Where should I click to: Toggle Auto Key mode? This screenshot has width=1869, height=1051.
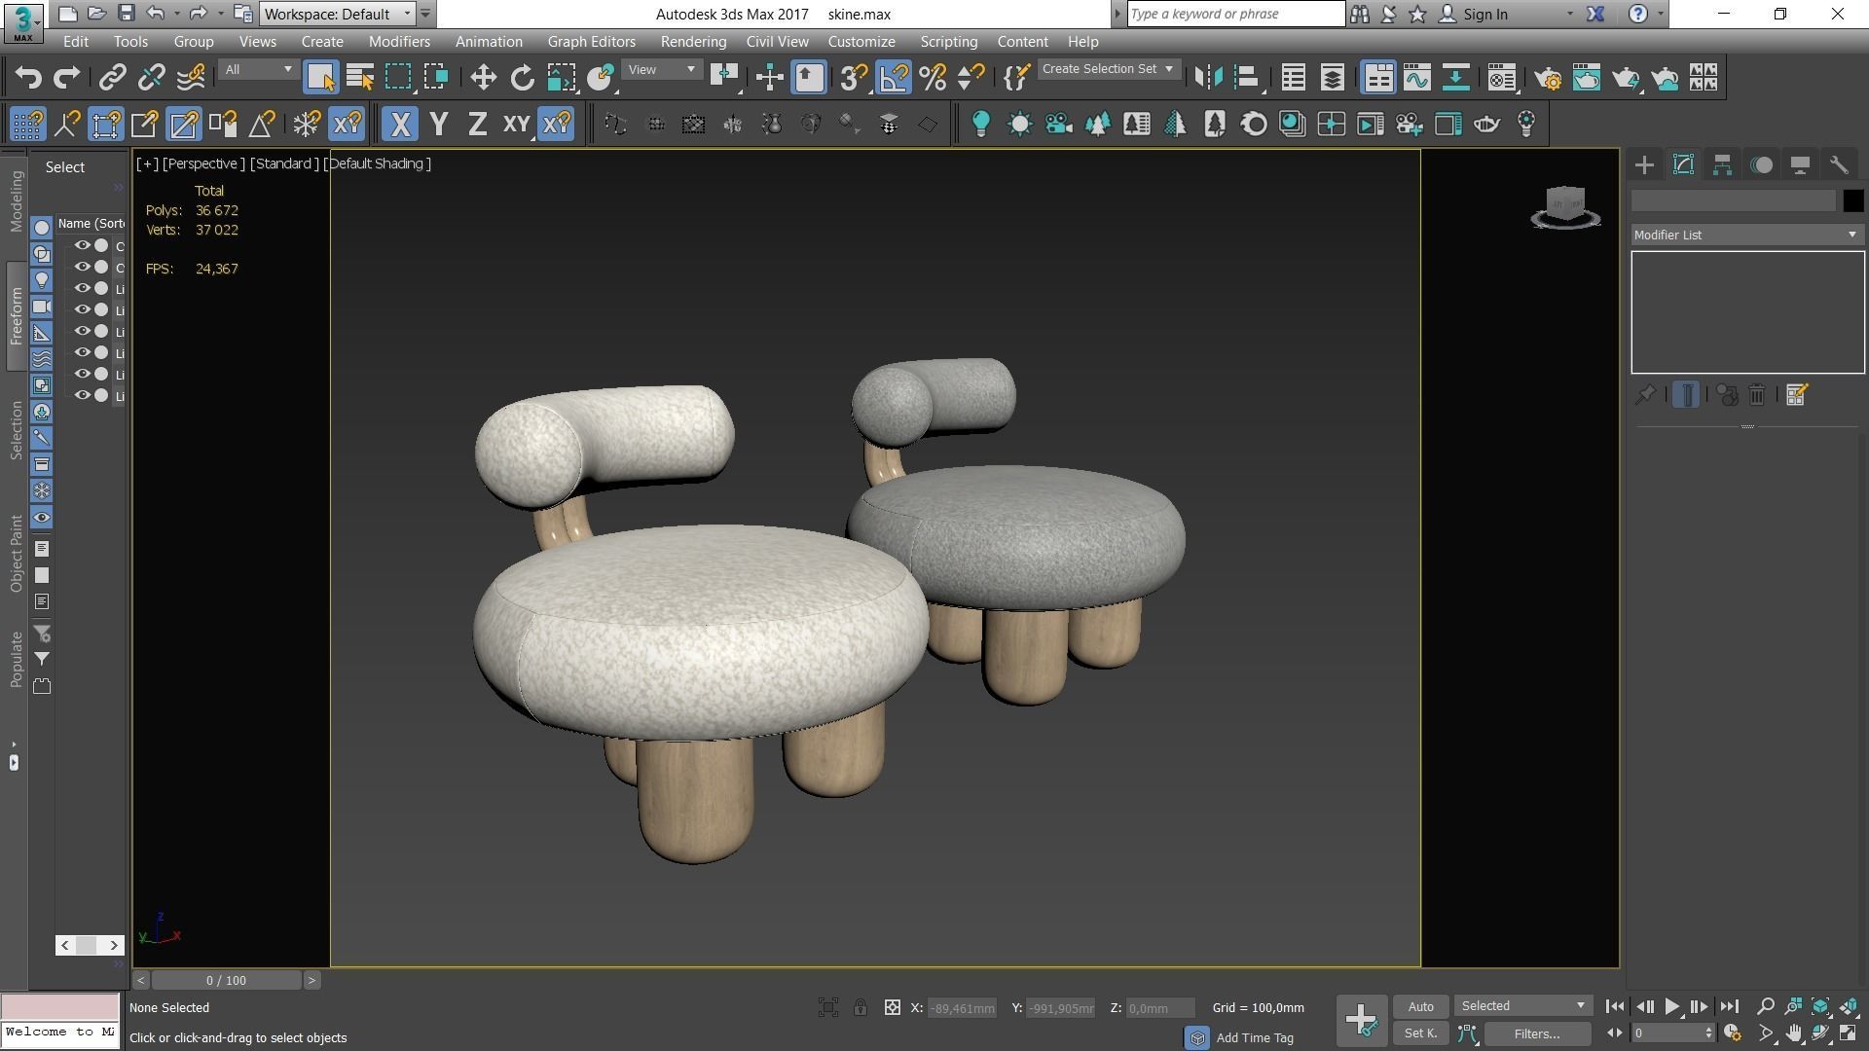1420,1007
